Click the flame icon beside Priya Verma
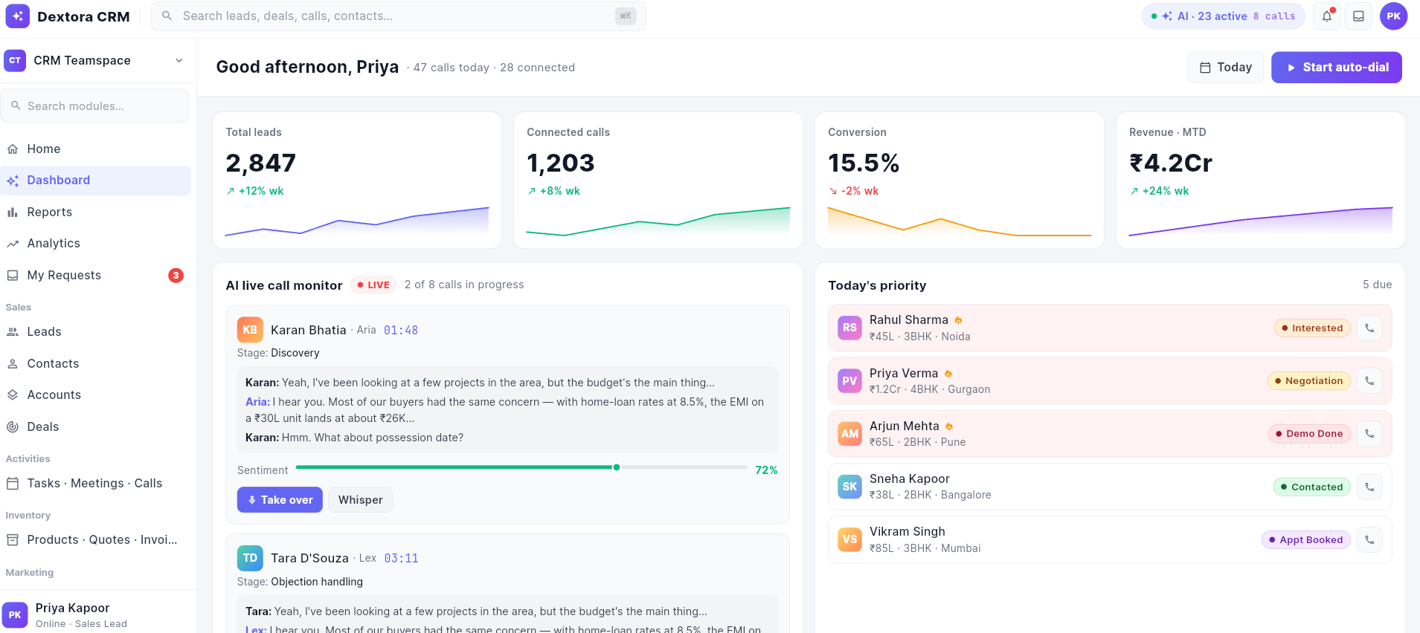The height and width of the screenshot is (633, 1420). click(948, 374)
